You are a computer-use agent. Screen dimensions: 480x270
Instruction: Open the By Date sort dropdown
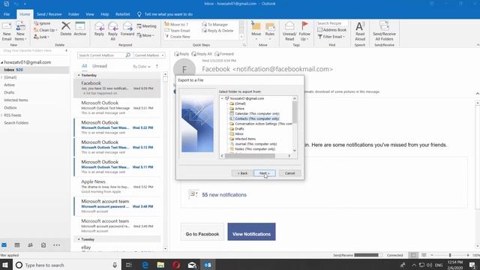tap(142, 67)
